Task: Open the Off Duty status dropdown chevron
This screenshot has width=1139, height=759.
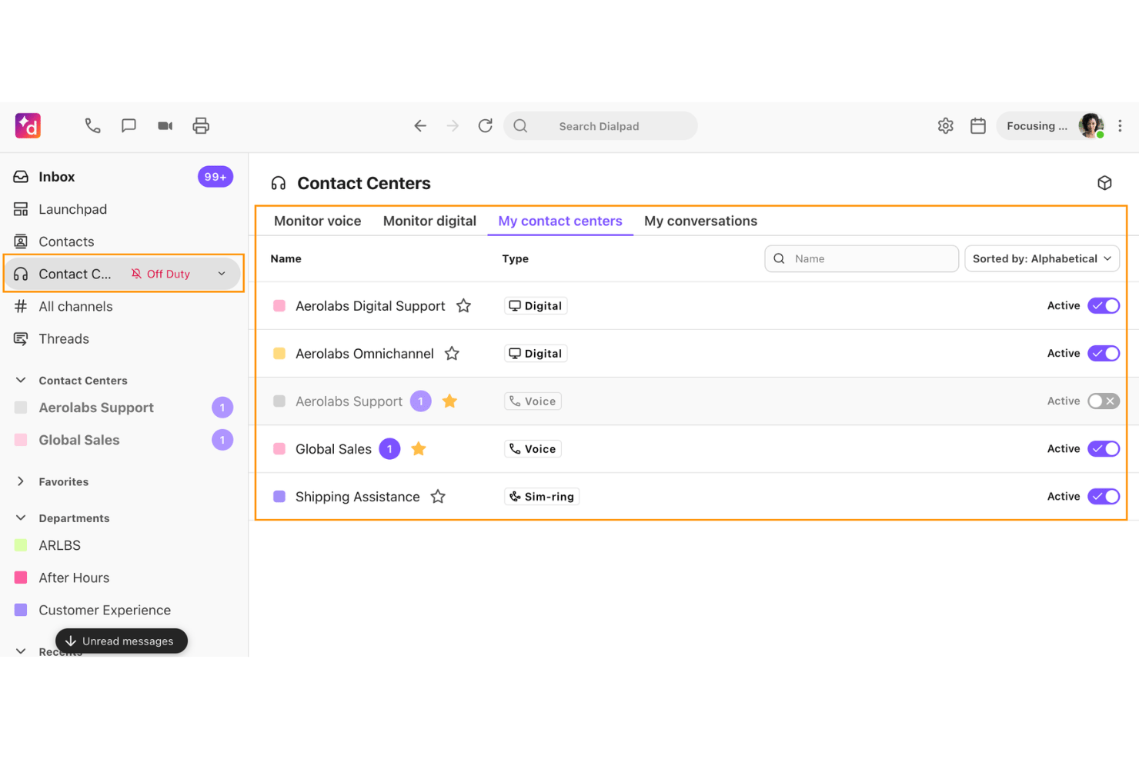Action: (x=222, y=274)
